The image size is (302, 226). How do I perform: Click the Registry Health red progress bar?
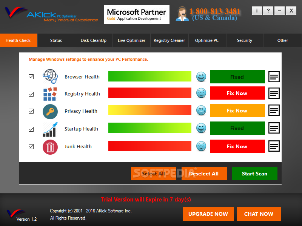[150, 93]
